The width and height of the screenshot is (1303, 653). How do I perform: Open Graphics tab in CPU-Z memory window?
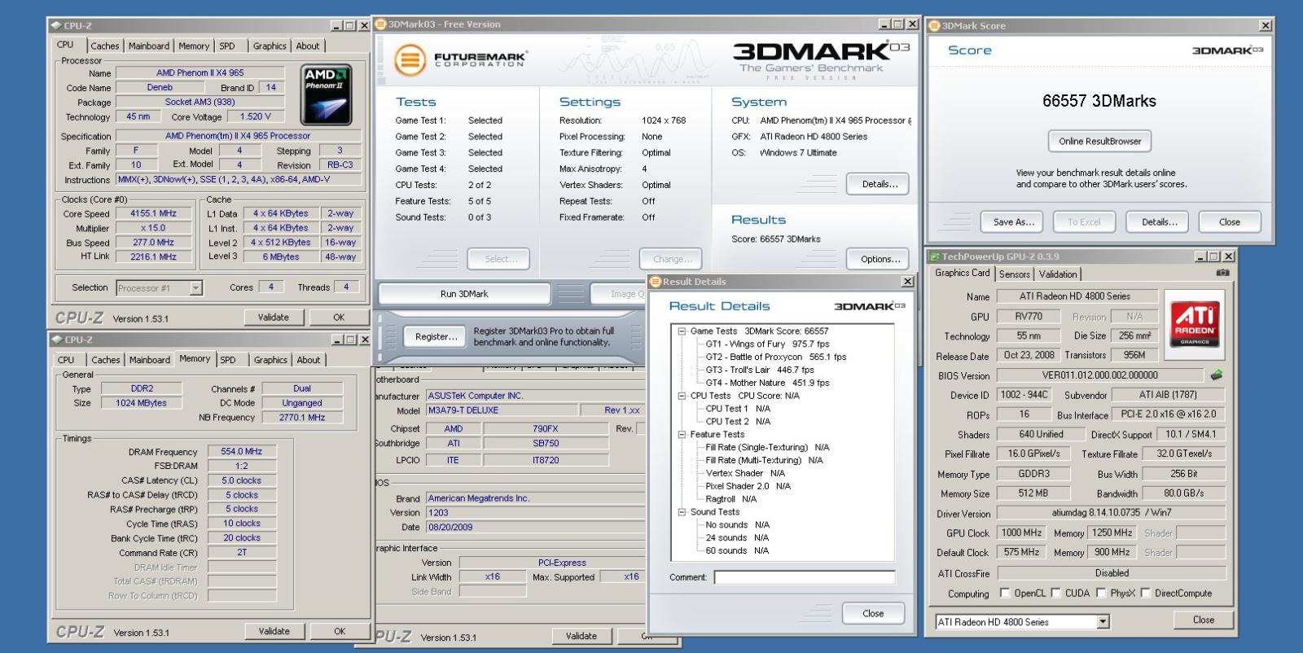[270, 360]
